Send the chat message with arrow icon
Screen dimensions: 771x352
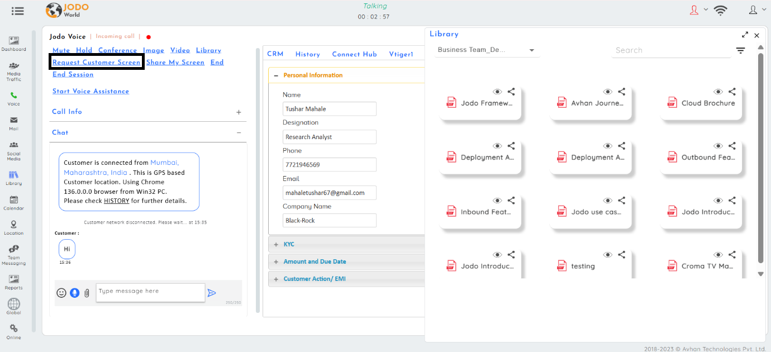coord(211,293)
